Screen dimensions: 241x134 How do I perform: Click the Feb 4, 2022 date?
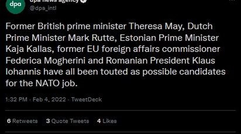click(x=49, y=100)
